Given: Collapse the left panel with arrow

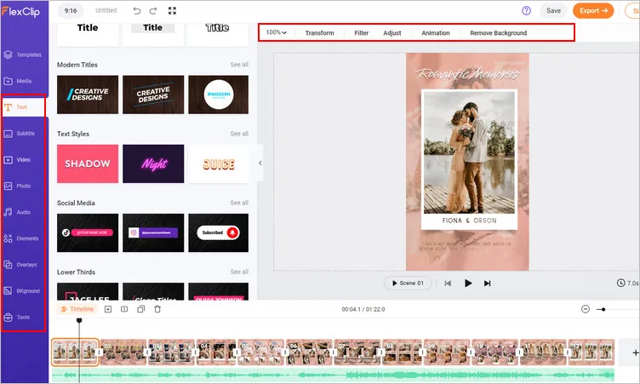Looking at the screenshot, I should click(x=260, y=163).
